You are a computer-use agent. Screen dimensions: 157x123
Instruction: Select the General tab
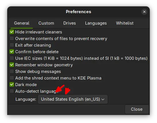(21, 23)
